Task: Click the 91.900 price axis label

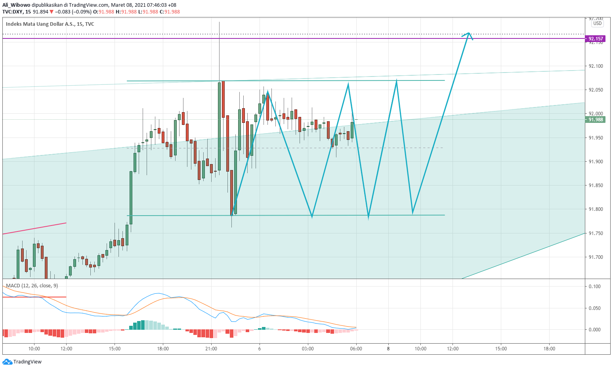Action: (x=596, y=162)
